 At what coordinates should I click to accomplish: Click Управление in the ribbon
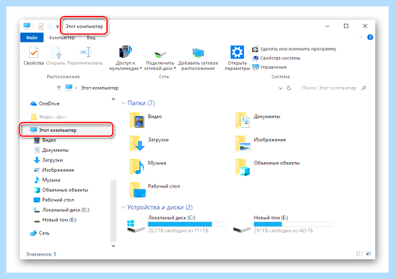click(x=269, y=67)
